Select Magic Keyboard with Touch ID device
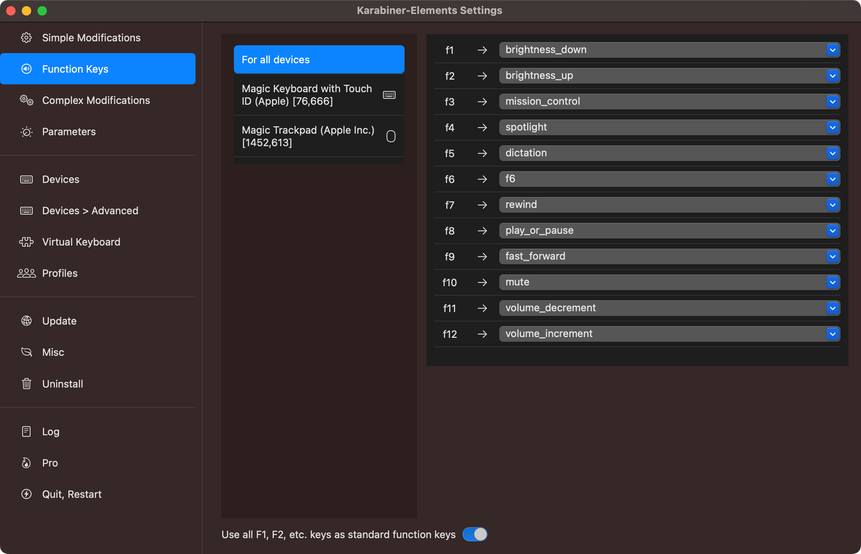 tap(319, 95)
